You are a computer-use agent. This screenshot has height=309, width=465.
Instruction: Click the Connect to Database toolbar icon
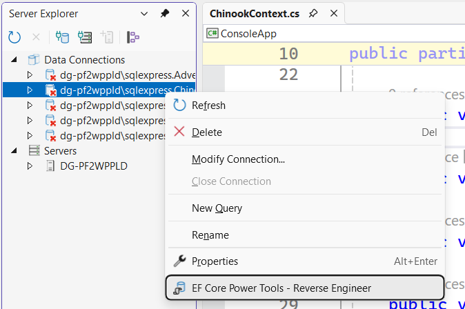click(63, 37)
